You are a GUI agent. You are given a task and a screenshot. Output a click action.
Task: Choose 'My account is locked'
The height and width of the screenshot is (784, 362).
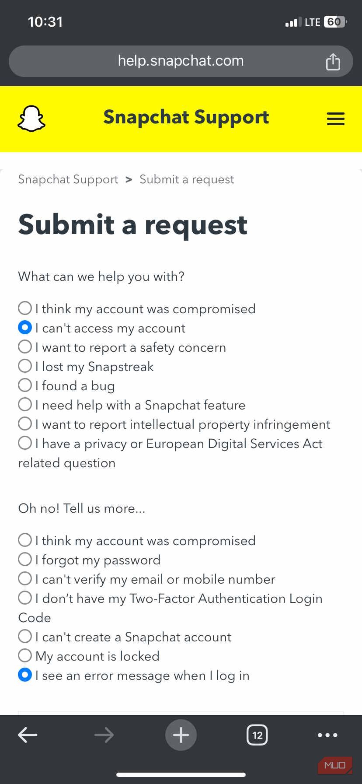coord(25,655)
